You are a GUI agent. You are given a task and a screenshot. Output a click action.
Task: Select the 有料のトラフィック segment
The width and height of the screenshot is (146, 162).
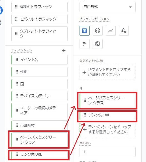39,7
